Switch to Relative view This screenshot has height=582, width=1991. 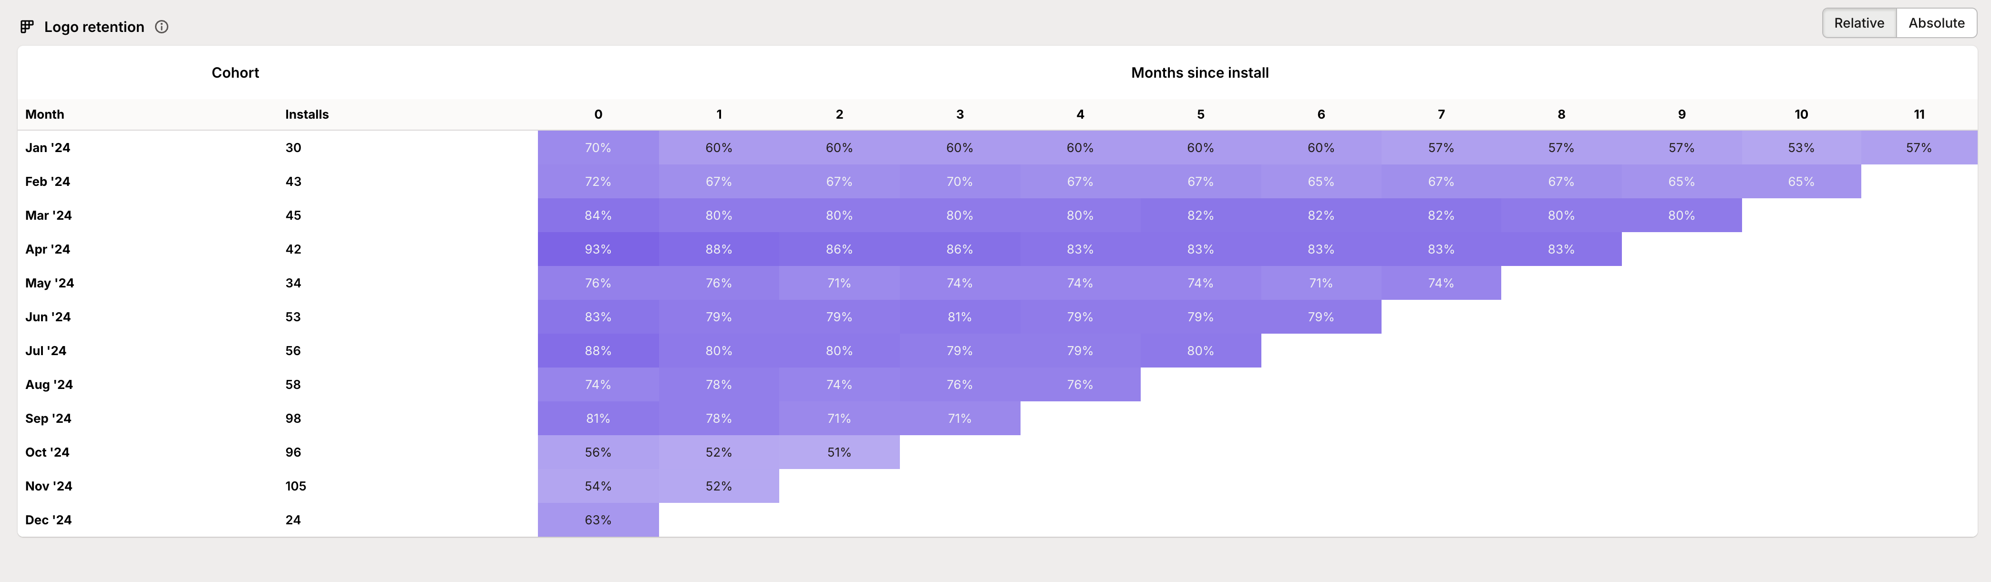click(x=1859, y=23)
